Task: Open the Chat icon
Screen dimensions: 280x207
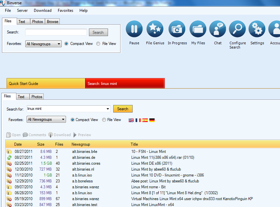Action: tap(218, 29)
